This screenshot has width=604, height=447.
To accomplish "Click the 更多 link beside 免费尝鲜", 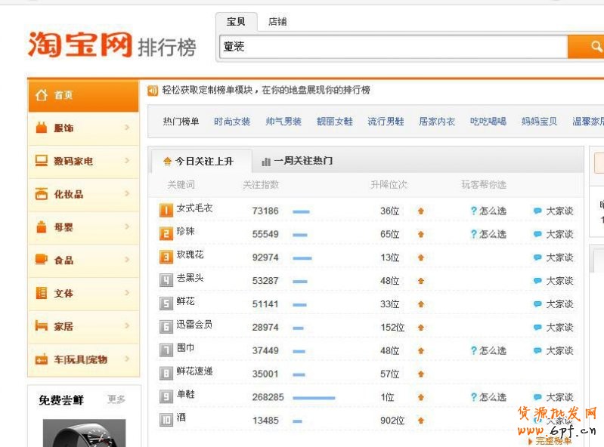I will coord(116,399).
